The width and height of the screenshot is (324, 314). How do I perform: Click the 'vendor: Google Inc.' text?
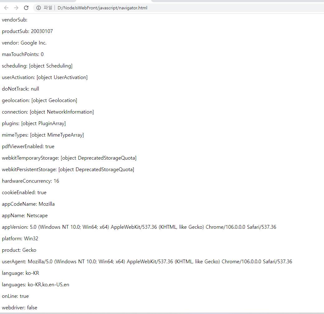pos(24,43)
